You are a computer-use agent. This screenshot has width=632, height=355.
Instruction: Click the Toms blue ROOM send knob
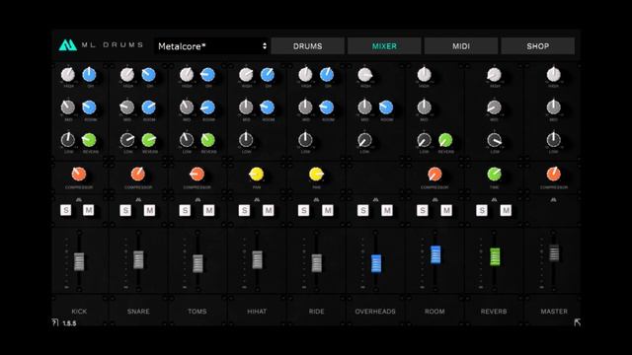[207, 107]
